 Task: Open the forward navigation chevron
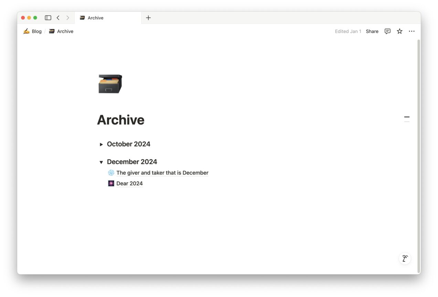click(x=68, y=18)
